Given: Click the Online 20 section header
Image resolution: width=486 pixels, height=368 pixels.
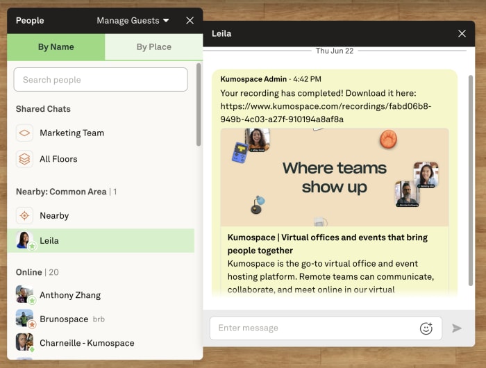Looking at the screenshot, I should tap(37, 272).
